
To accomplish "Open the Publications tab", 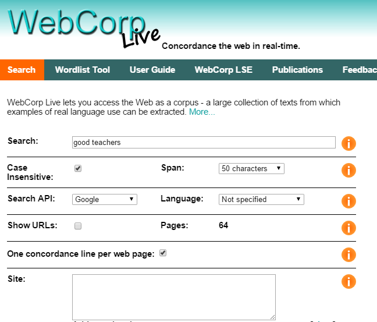I will [x=297, y=70].
